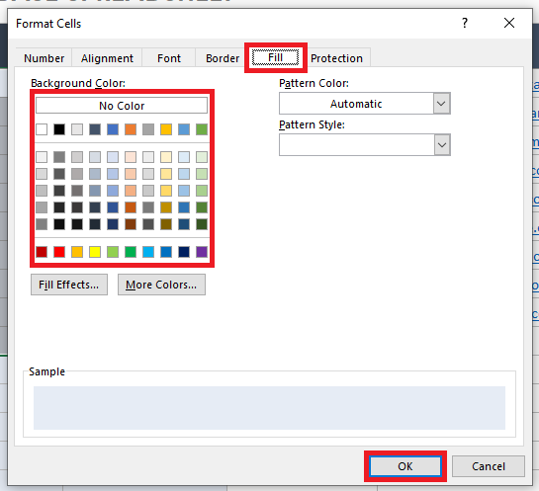Select the orange swatch in theme row

[x=131, y=129]
